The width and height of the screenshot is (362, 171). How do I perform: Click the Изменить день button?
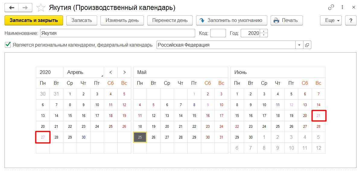[122, 20]
